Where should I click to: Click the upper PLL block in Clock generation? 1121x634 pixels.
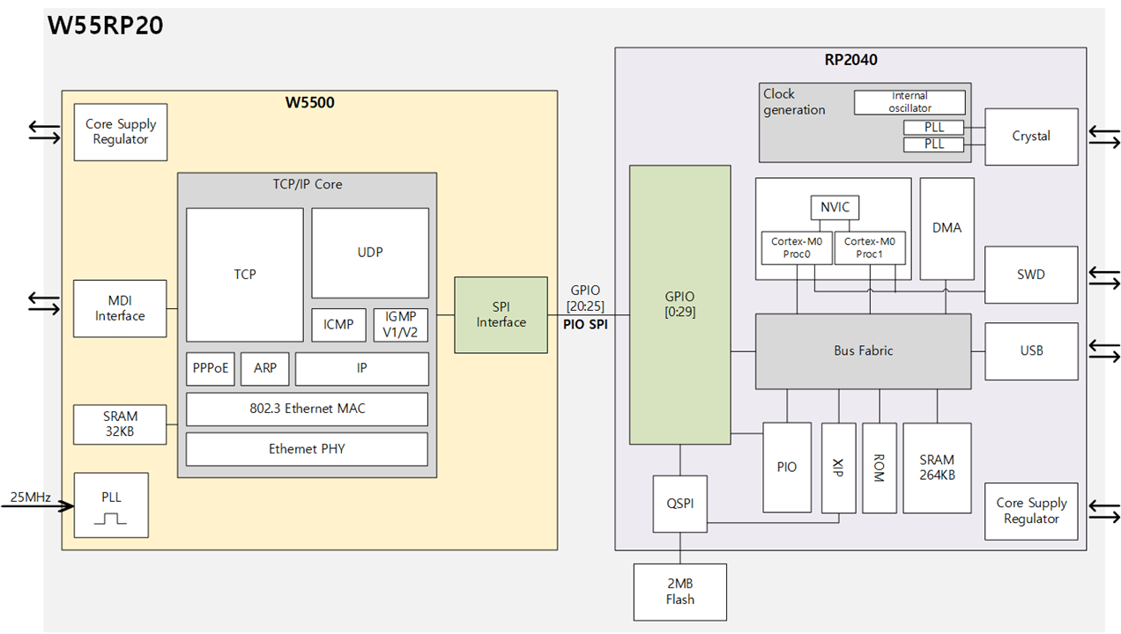click(934, 128)
